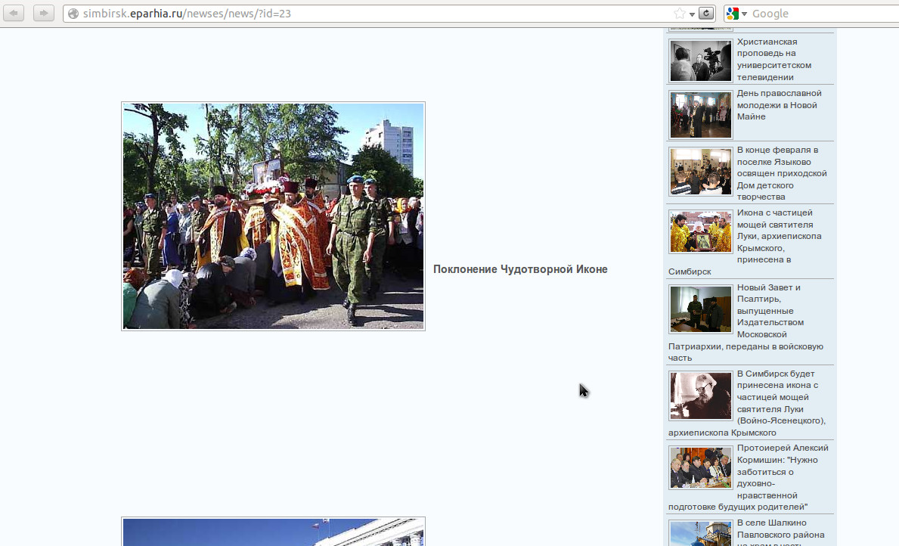Screen dimensions: 899x546
Task: Click thumbnail for 'Икона с частицей мощей' news
Action: coord(700,231)
